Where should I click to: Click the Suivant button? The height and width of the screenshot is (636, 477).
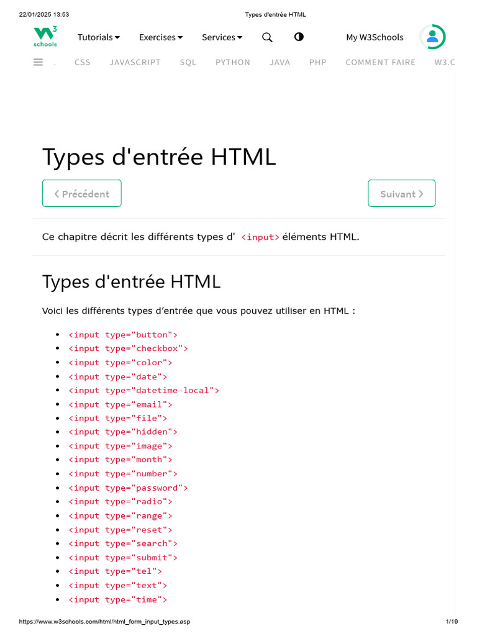click(401, 193)
